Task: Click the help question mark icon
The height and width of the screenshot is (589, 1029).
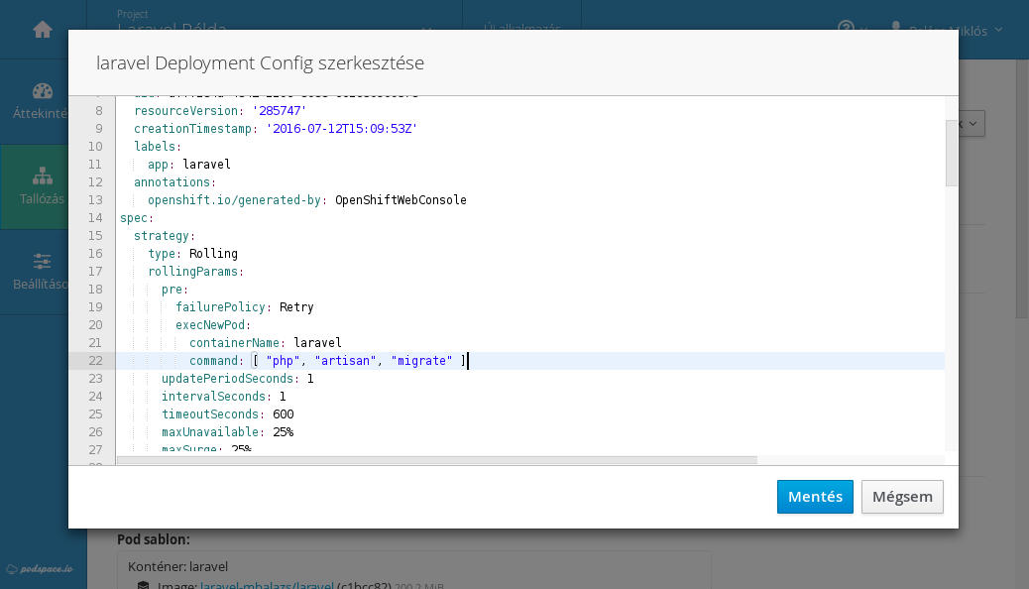Action: (x=846, y=28)
